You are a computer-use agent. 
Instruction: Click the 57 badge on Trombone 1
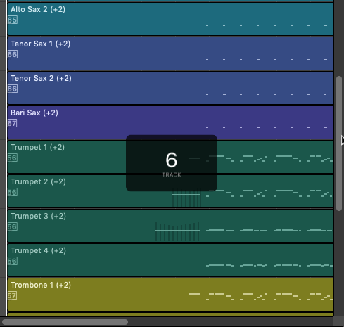pos(12,296)
